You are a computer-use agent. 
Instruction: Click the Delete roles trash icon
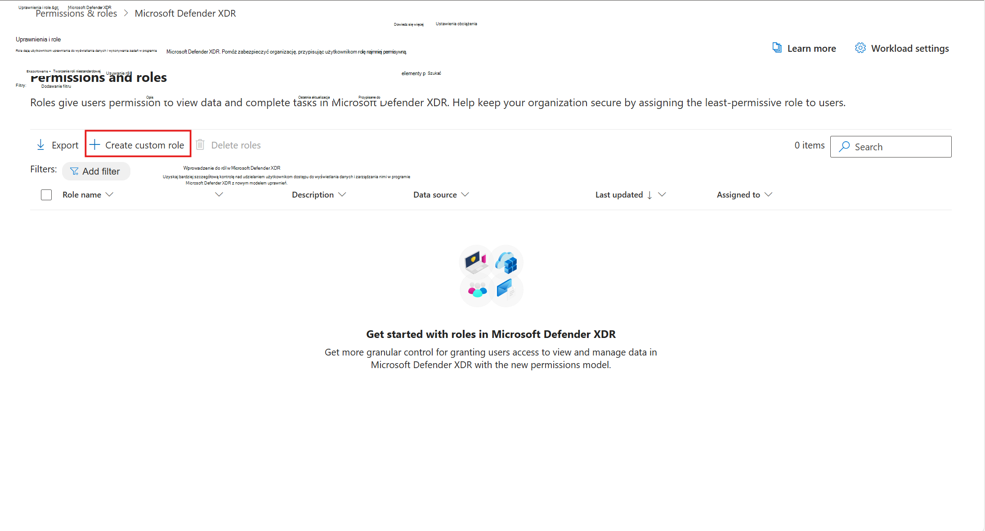tap(200, 145)
